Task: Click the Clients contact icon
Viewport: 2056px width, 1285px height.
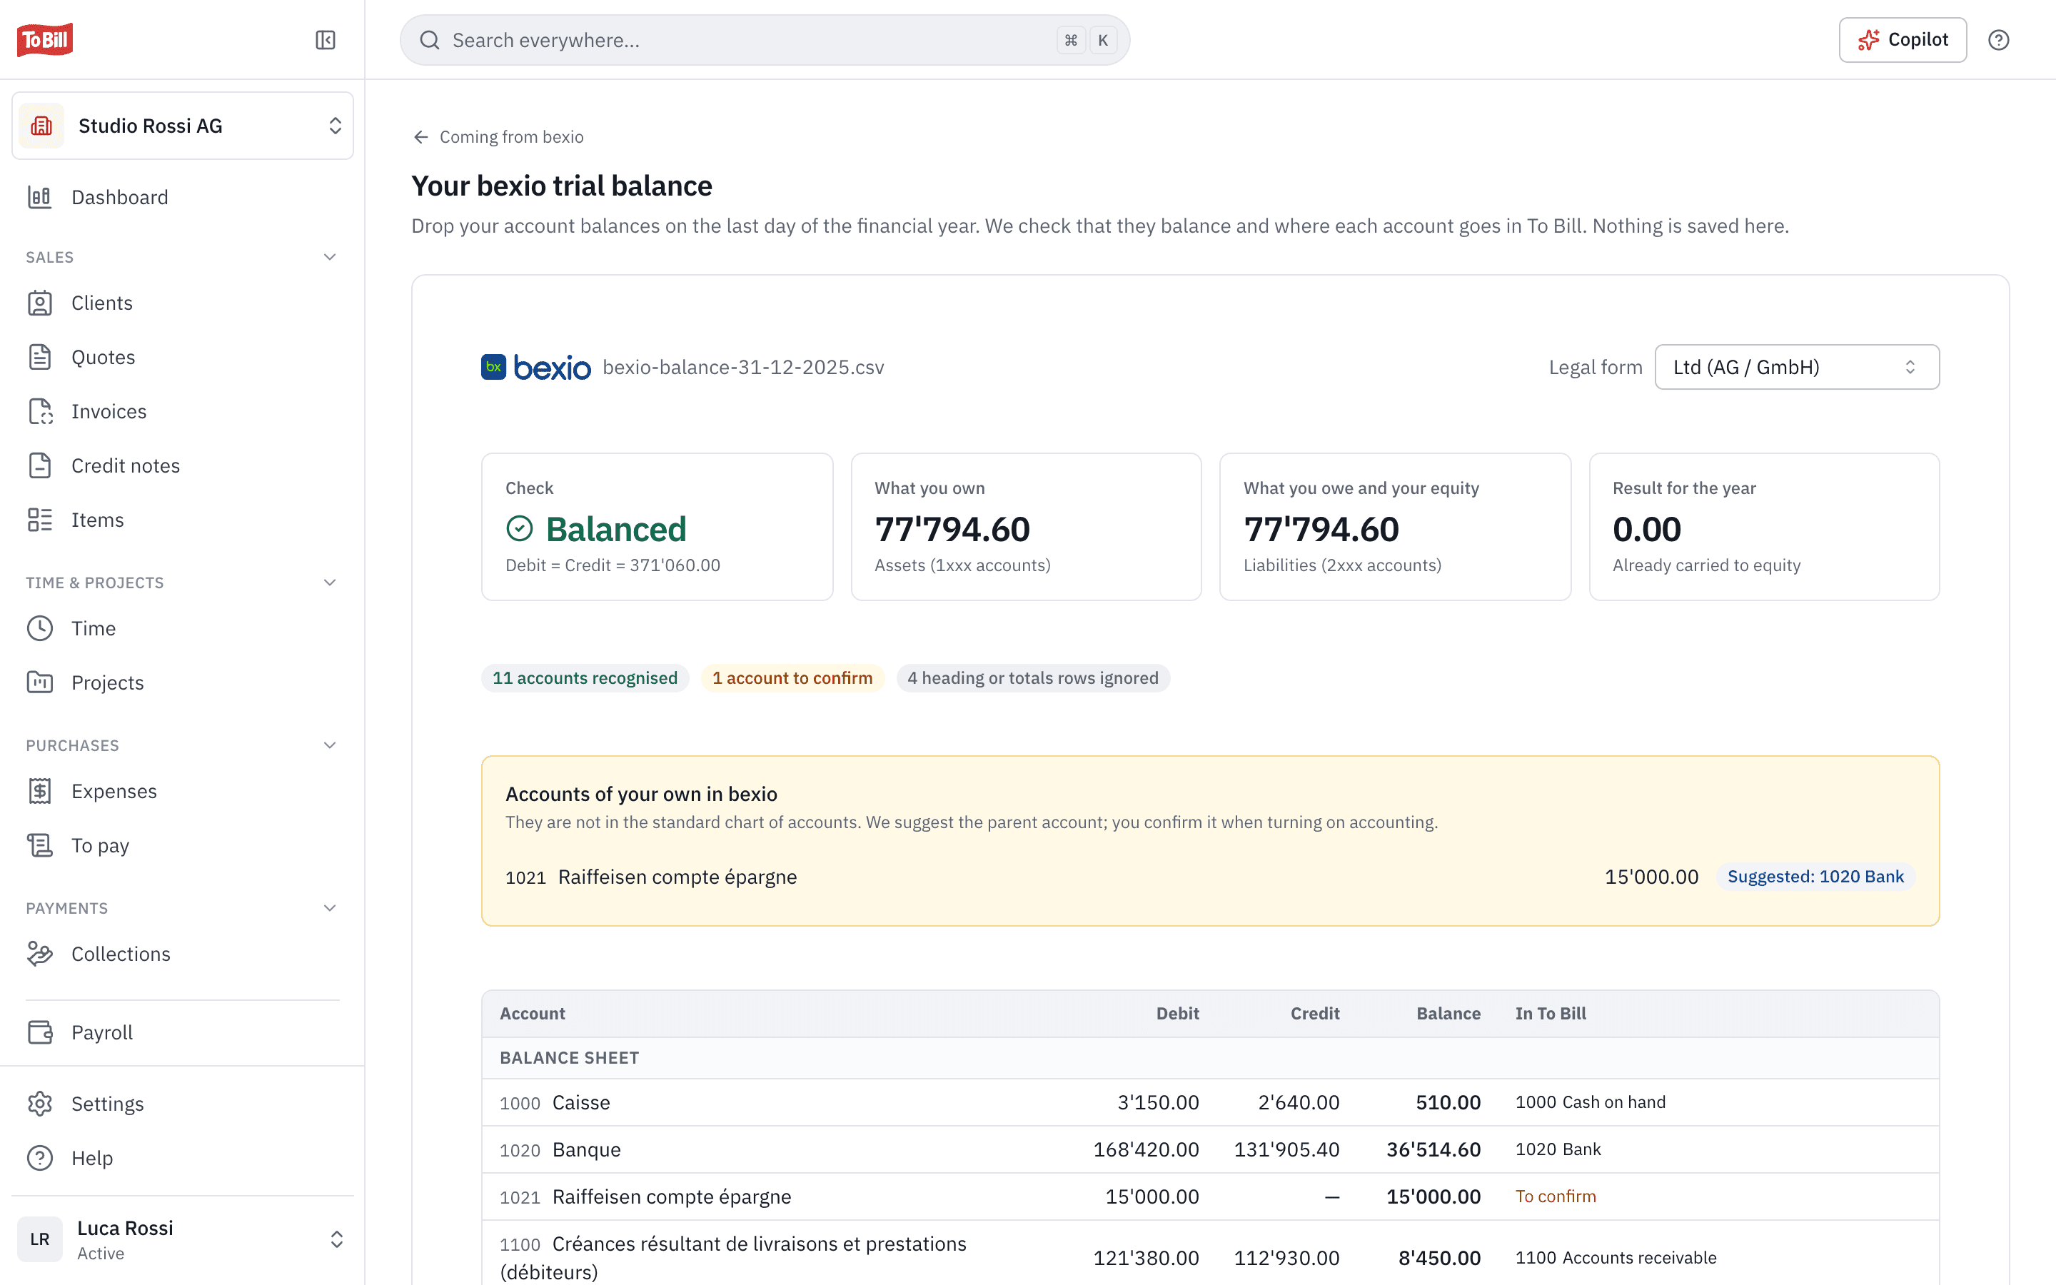Action: tap(40, 303)
